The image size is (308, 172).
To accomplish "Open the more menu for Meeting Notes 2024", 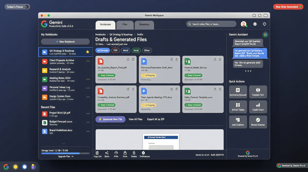I will click(x=88, y=79).
